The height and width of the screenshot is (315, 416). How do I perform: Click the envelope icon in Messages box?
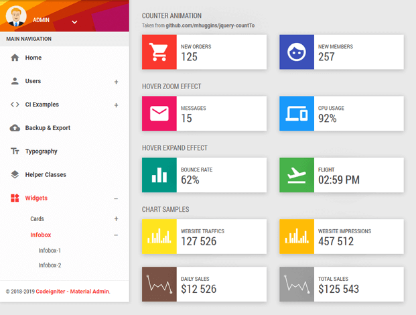click(x=159, y=113)
